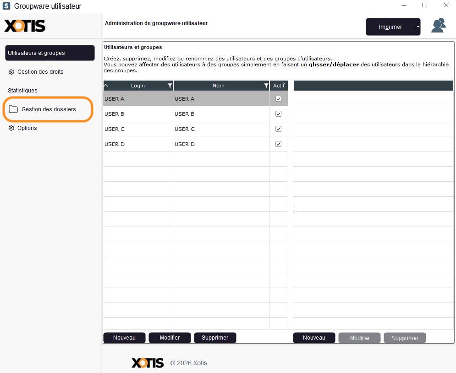The image size is (456, 373).
Task: Click Nouveau button under the users list
Action: 124,338
